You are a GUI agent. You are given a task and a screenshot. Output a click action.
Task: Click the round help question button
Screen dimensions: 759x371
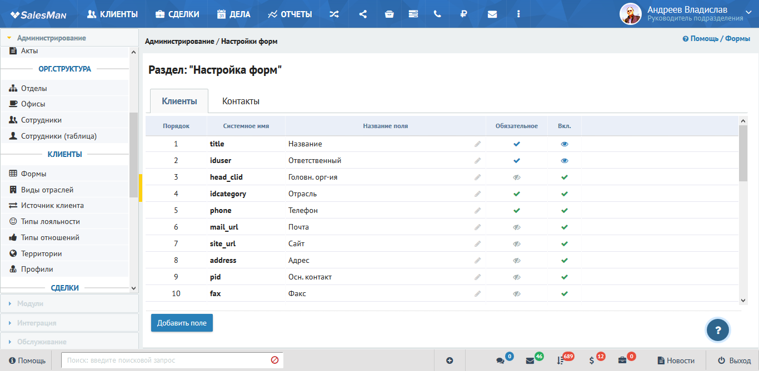[718, 330]
